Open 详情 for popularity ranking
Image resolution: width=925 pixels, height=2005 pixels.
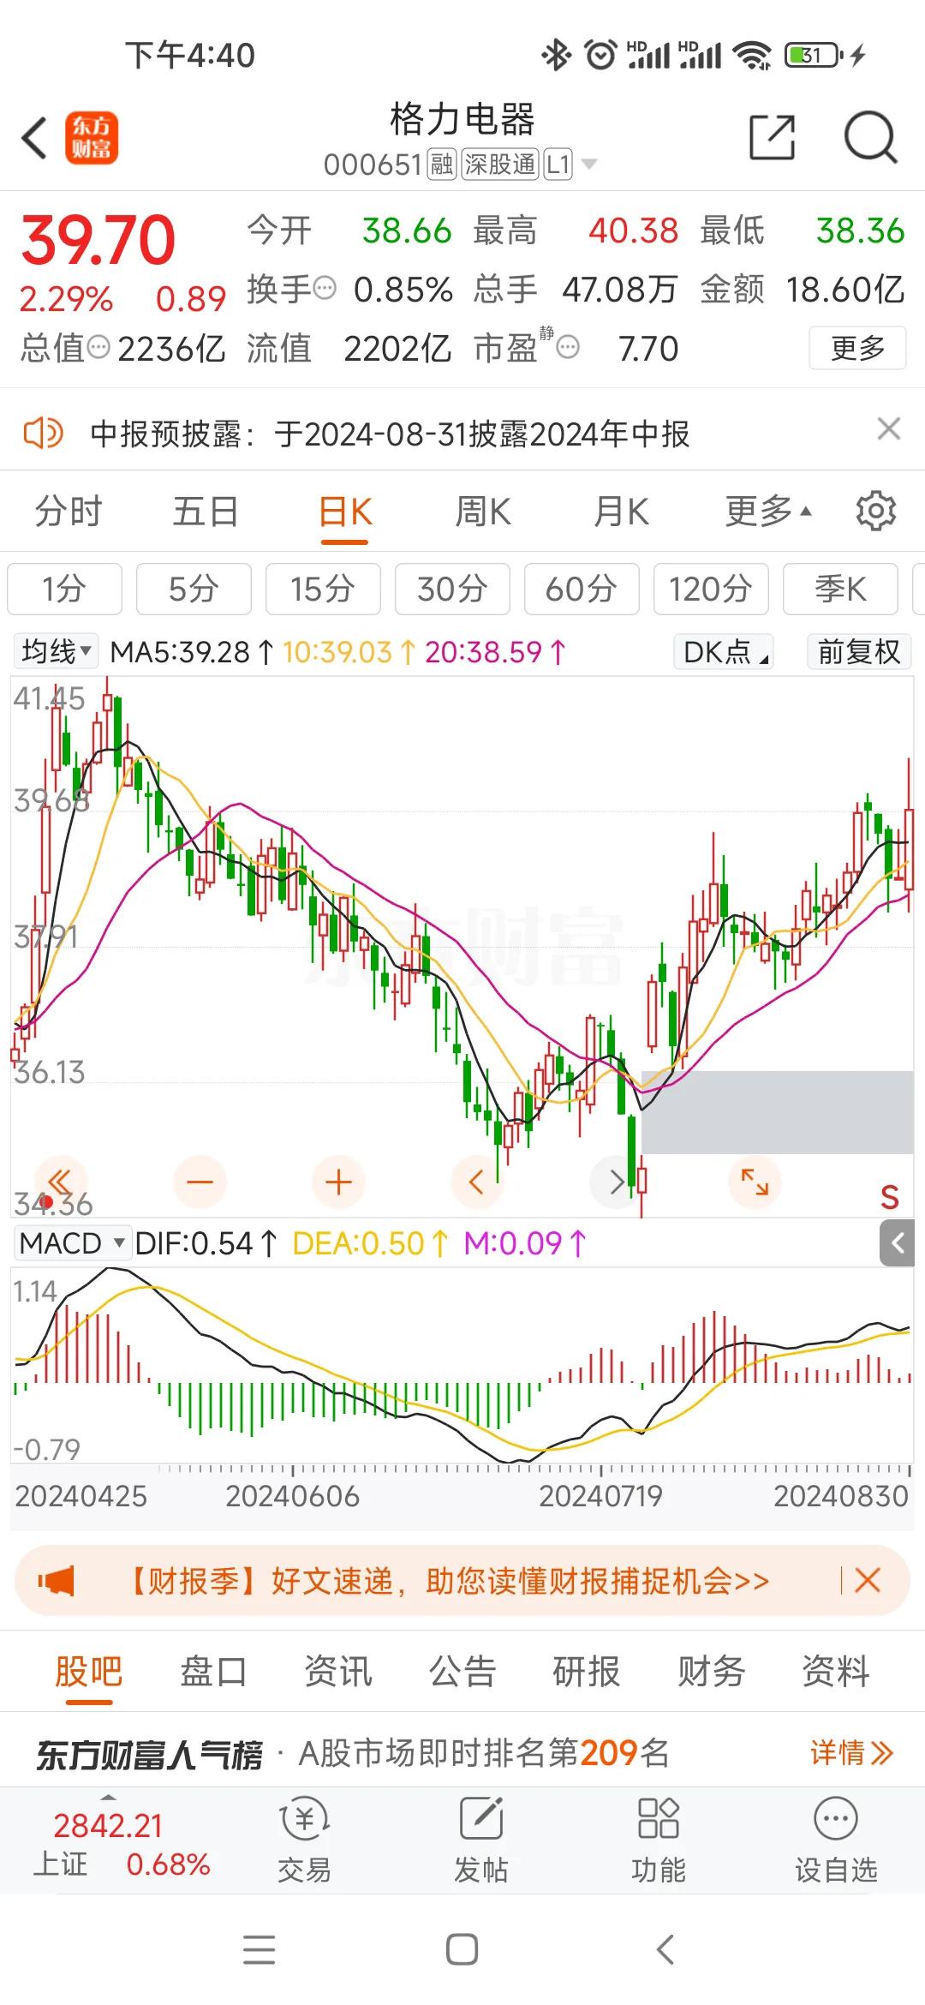(x=852, y=1752)
